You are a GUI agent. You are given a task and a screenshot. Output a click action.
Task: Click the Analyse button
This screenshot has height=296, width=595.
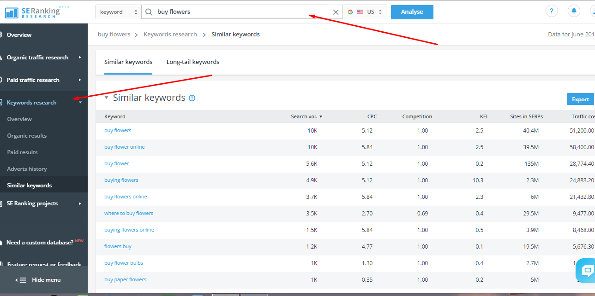click(x=412, y=12)
